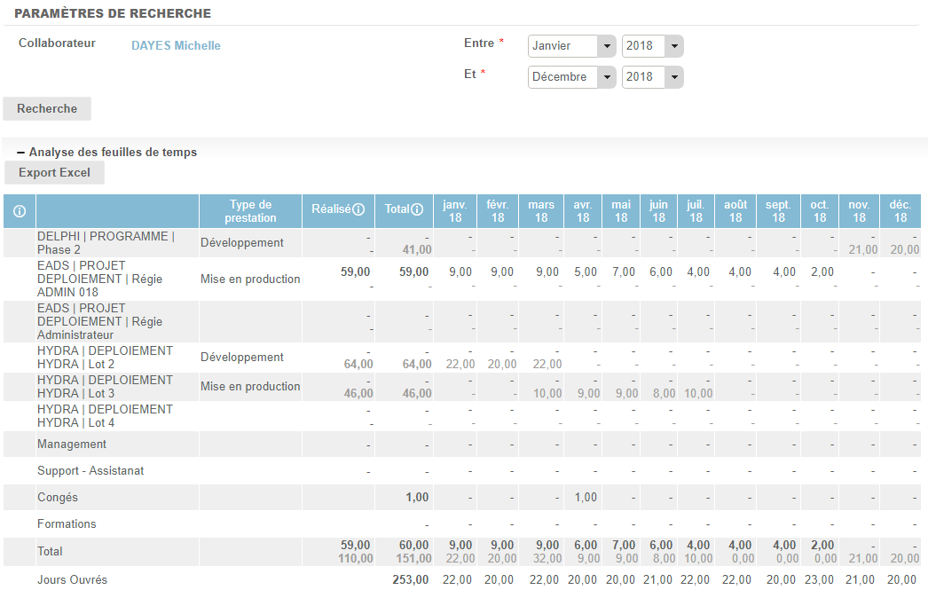Open collaborator link DAYES Michelle

176,45
